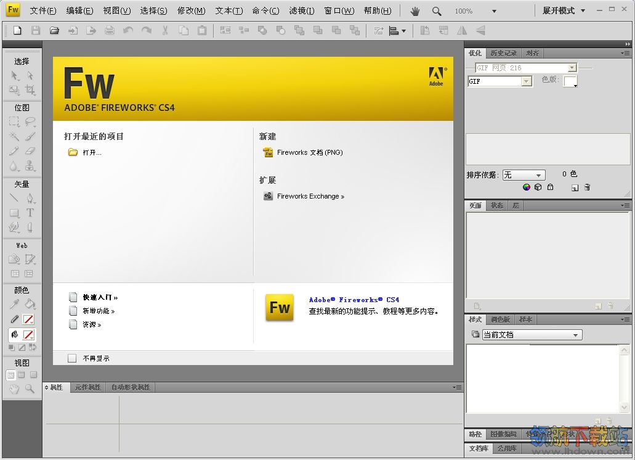Click the stroke color swatch

click(x=28, y=319)
